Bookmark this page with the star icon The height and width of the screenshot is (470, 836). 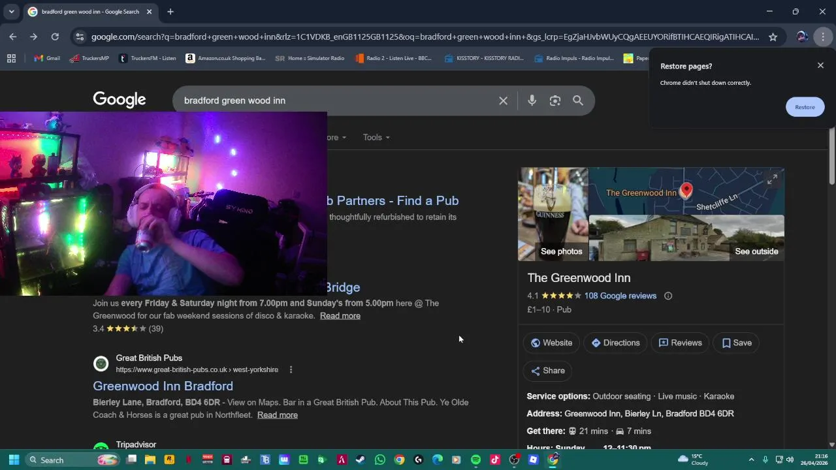pos(773,37)
